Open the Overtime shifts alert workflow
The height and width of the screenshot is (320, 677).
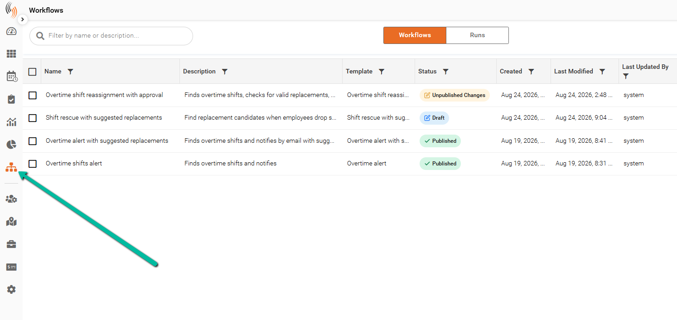74,164
